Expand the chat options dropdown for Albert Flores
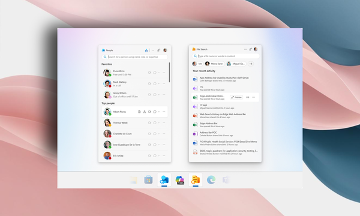The width and height of the screenshot is (360, 216). [x=158, y=112]
